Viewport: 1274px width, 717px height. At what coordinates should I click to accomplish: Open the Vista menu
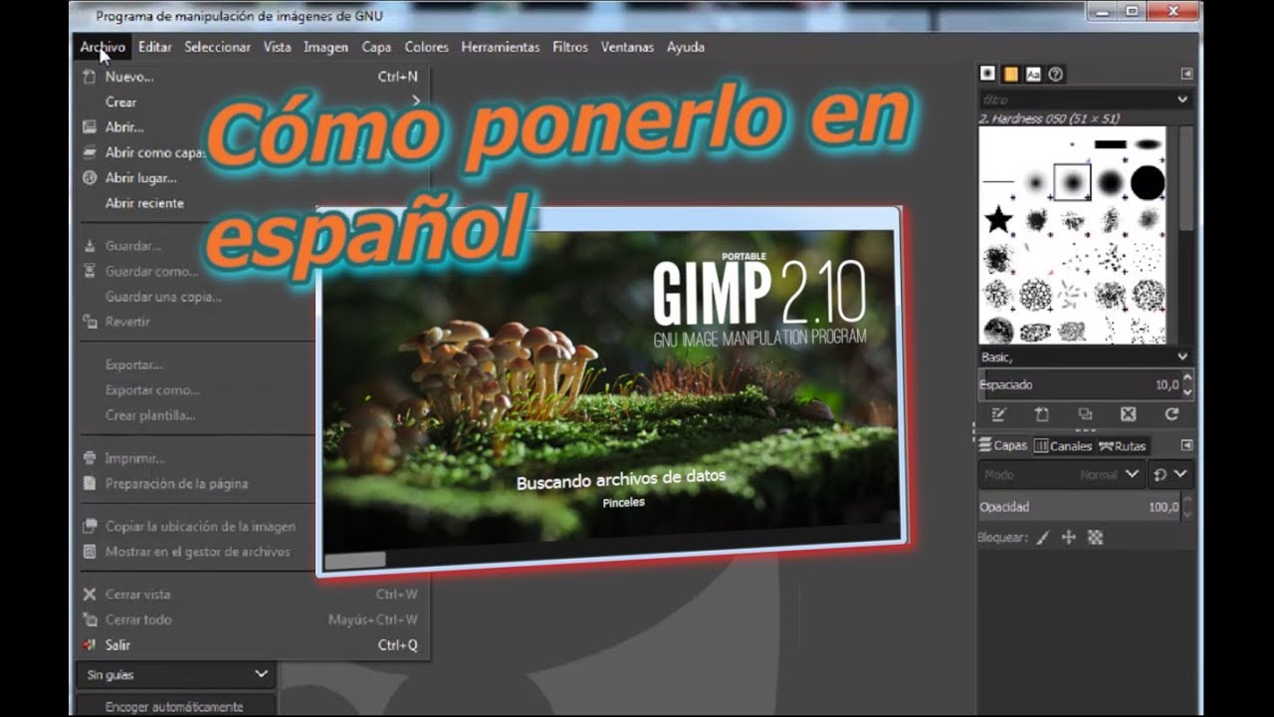pyautogui.click(x=277, y=47)
